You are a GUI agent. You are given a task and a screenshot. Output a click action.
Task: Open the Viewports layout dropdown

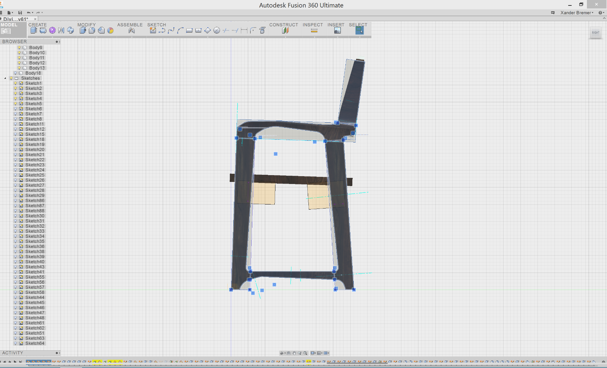(326, 353)
